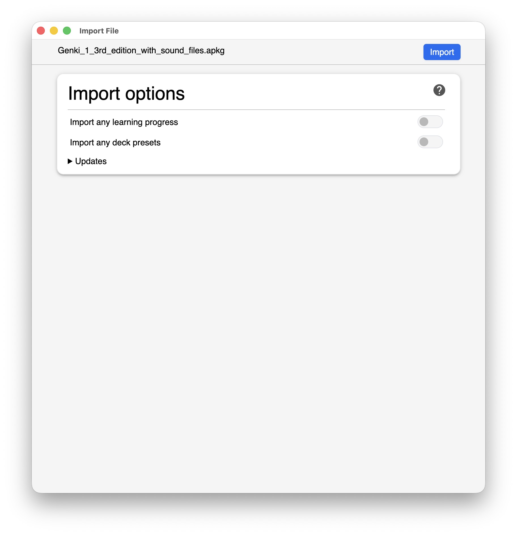Click the gray knob of deck presets switch
517x535 pixels.
click(424, 142)
